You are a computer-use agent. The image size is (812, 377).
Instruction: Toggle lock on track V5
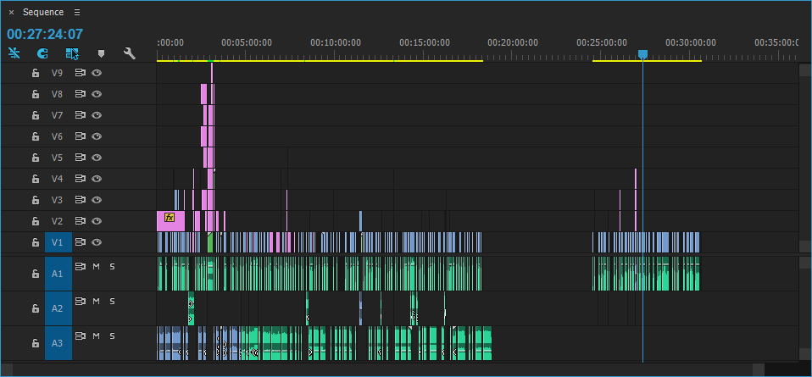click(36, 158)
